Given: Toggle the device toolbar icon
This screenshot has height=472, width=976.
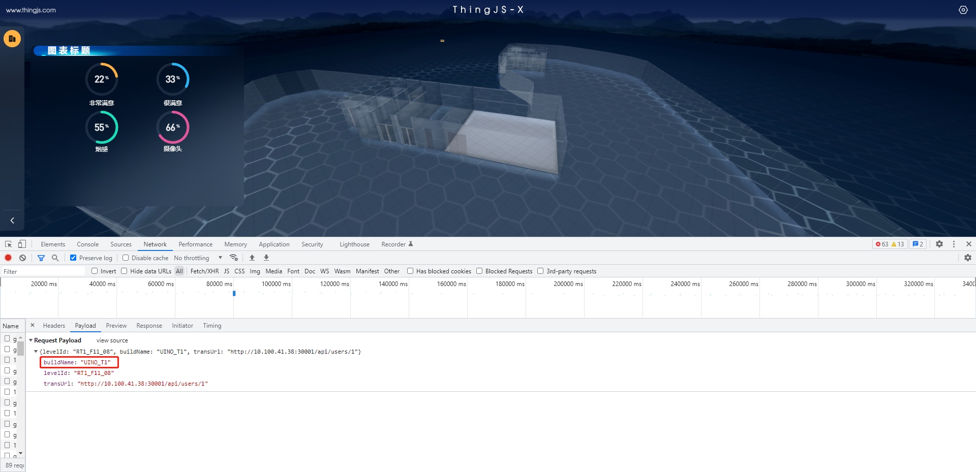Looking at the screenshot, I should click(x=22, y=244).
